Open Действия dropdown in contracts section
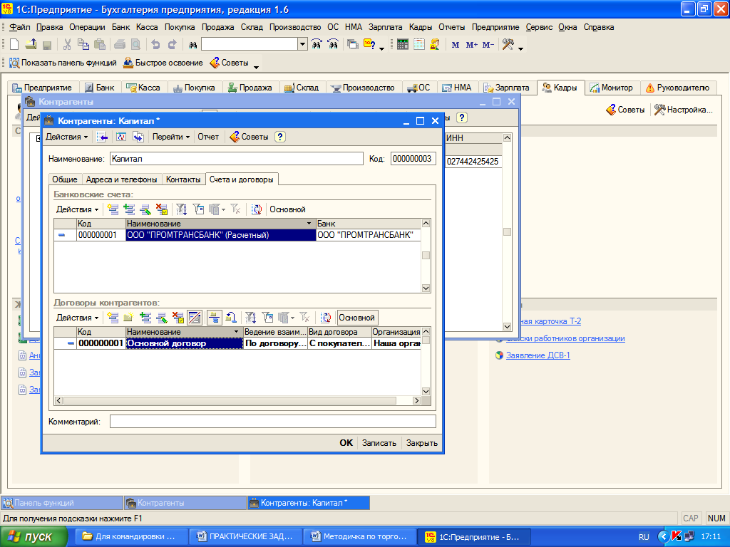This screenshot has height=547, width=730. coord(77,318)
